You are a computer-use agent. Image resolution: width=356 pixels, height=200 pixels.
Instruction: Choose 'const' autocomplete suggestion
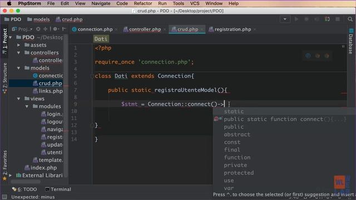coord(232,142)
